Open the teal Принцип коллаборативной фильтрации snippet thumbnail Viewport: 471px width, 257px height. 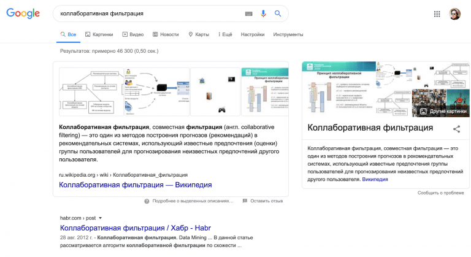(x=265, y=91)
